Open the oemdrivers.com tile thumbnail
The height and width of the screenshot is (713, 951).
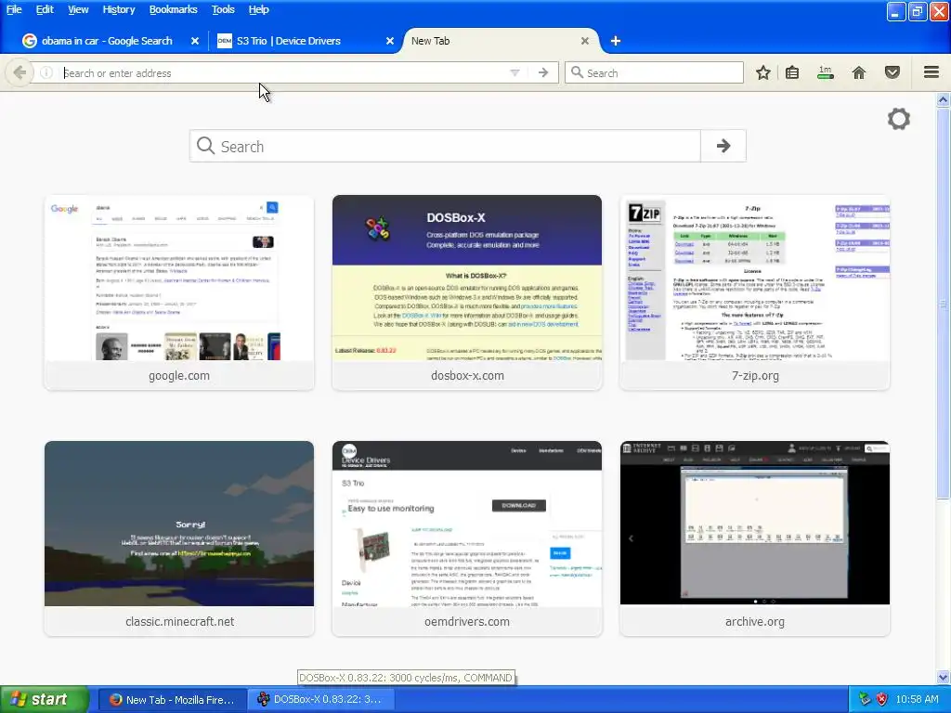click(467, 524)
